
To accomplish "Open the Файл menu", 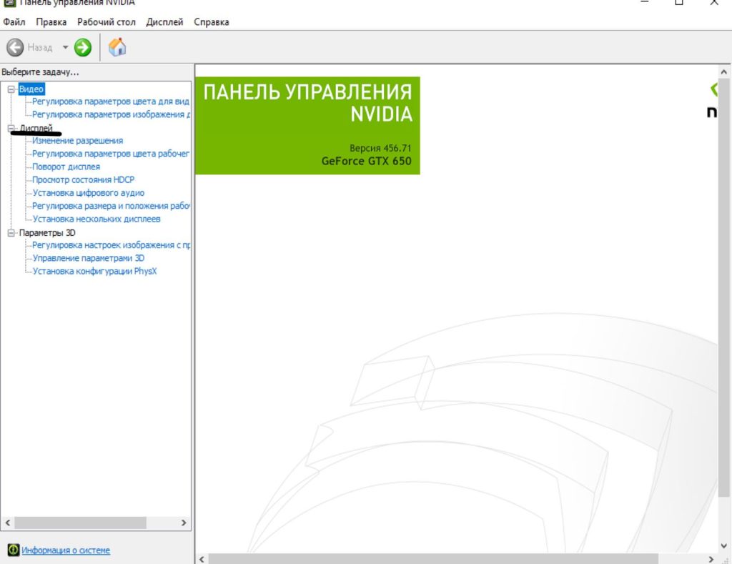I will (14, 22).
